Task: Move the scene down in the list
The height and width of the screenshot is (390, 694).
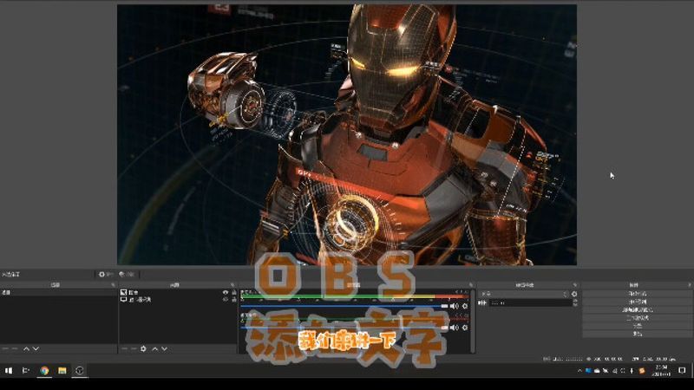Action: point(36,349)
